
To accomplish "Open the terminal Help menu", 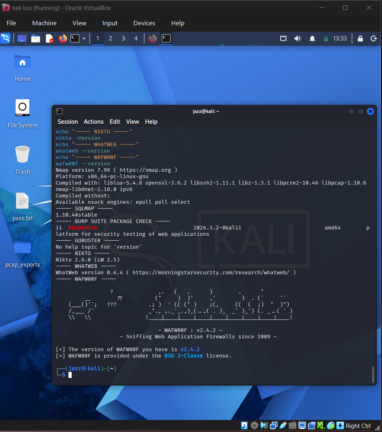I will pyautogui.click(x=151, y=121).
